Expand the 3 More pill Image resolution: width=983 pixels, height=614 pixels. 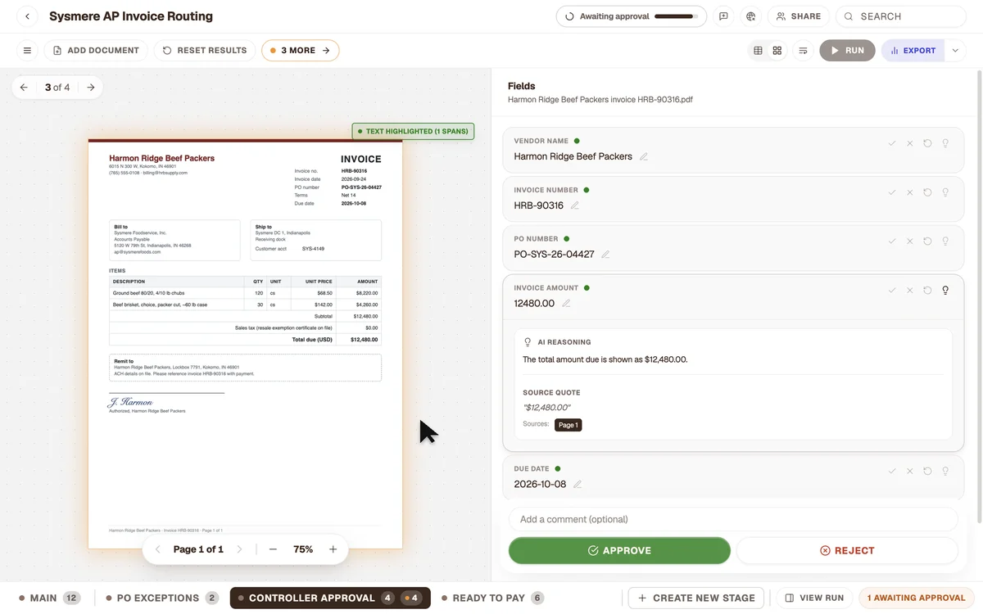tap(300, 51)
